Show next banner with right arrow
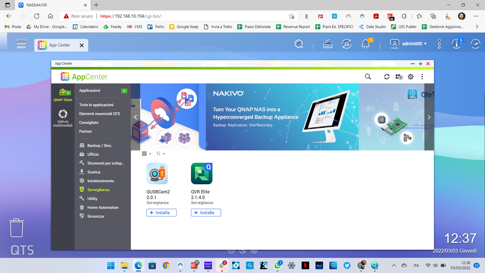The height and width of the screenshot is (273, 485). coord(429,117)
